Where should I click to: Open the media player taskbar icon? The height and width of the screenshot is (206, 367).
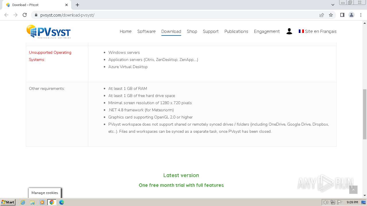coord(42,202)
